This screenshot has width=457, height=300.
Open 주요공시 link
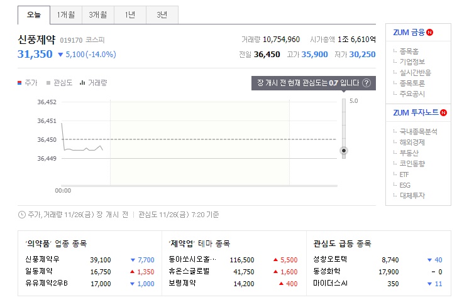pos(412,94)
